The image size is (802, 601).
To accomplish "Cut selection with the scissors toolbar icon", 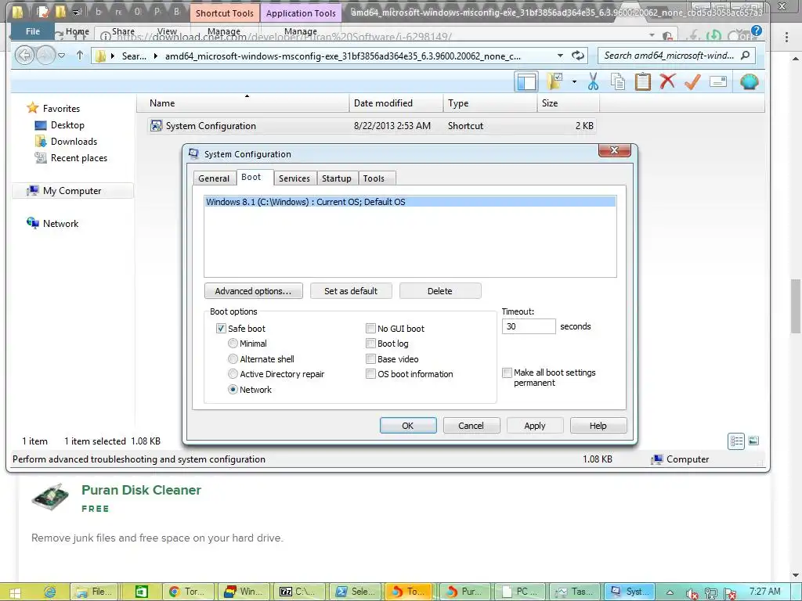I will tap(594, 81).
